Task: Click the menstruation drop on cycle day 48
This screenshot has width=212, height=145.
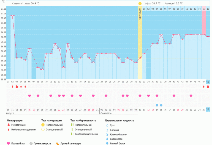Action: [208, 87]
